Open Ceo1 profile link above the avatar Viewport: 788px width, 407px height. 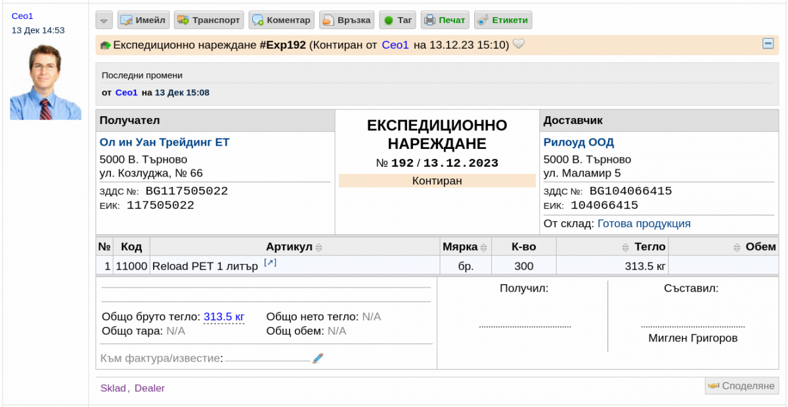[x=22, y=16]
